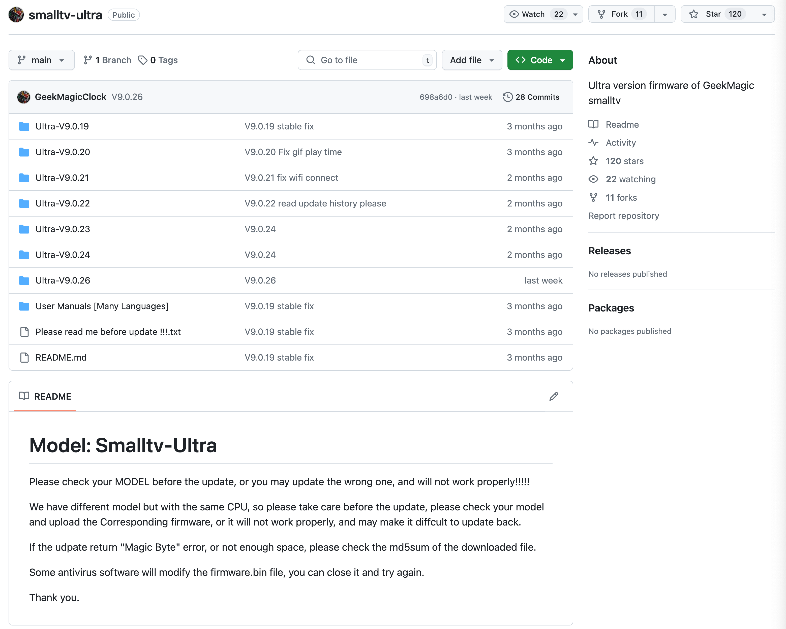Open the main branch selector dropdown
Viewport: 786px width, 629px height.
(42, 60)
